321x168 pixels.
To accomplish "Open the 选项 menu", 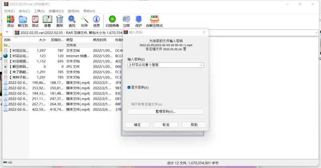I will click(73, 11).
